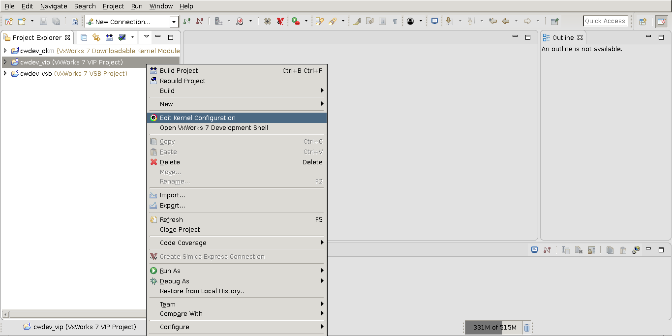Screen dimensions: 672x336
Task: Choose Close Project in the context menu
Action: (x=237, y=229)
